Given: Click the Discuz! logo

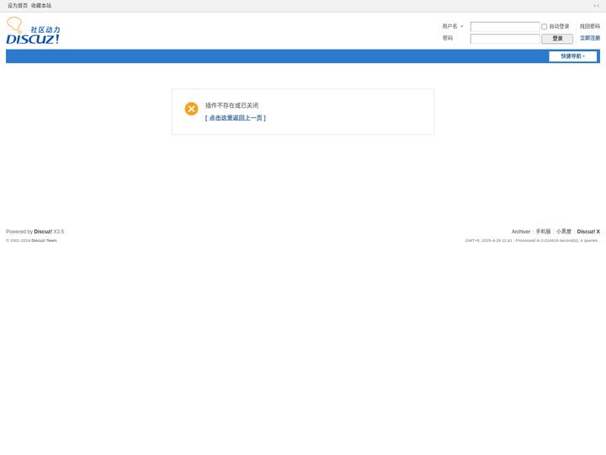Looking at the screenshot, I should pyautogui.click(x=33, y=30).
